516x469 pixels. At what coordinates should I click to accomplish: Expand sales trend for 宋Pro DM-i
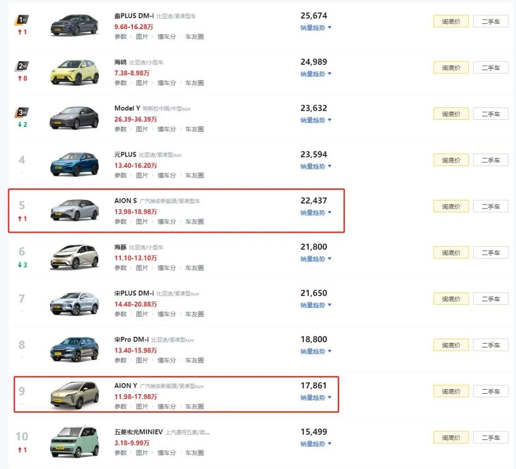pos(315,352)
